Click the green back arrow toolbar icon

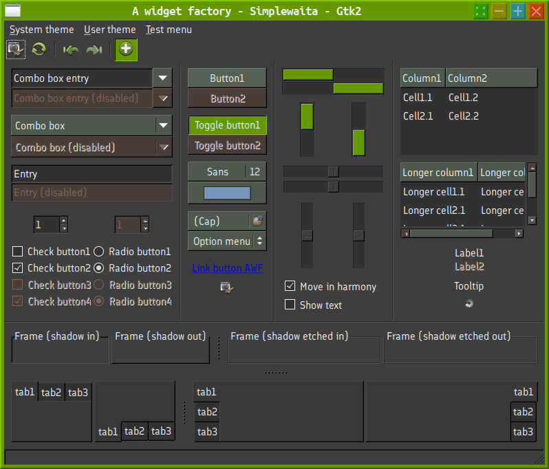coord(70,49)
